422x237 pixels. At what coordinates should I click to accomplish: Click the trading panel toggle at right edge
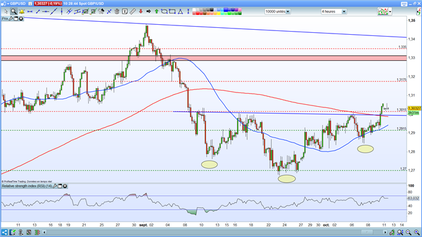(x=419, y=12)
